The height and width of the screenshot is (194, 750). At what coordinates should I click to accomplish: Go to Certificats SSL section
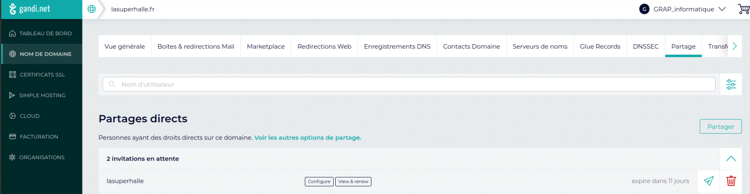(x=41, y=75)
